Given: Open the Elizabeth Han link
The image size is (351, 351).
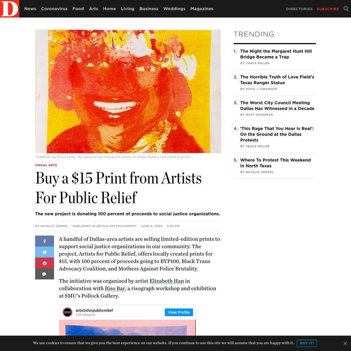Looking at the screenshot, I should [166, 281].
